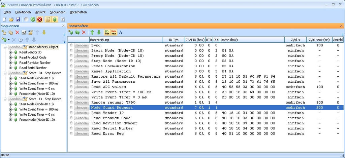Viewport: 345px width, 158px height.
Task: Close the Botschaften panel
Action: click(341, 26)
